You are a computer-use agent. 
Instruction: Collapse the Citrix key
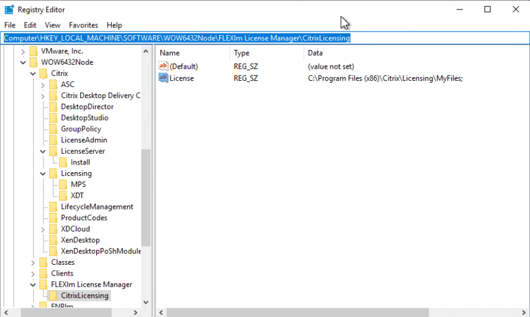coord(33,74)
